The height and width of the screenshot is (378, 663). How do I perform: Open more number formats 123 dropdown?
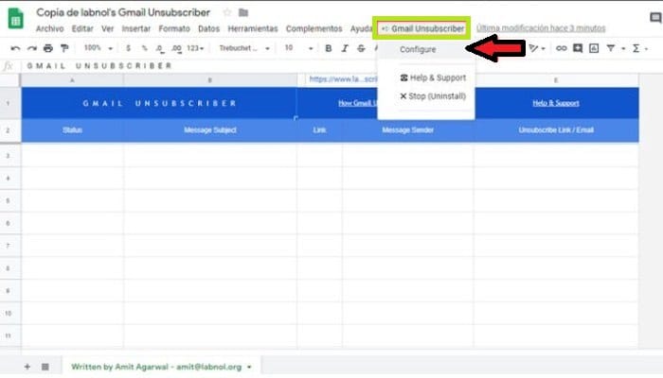tap(195, 48)
